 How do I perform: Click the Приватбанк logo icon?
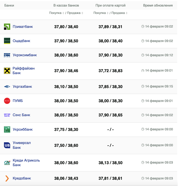pyautogui.click(x=7, y=27)
